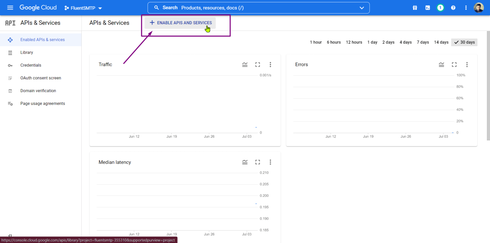This screenshot has height=243, width=490.
Task: Open the Credentials section with the key icon
Action: click(31, 65)
